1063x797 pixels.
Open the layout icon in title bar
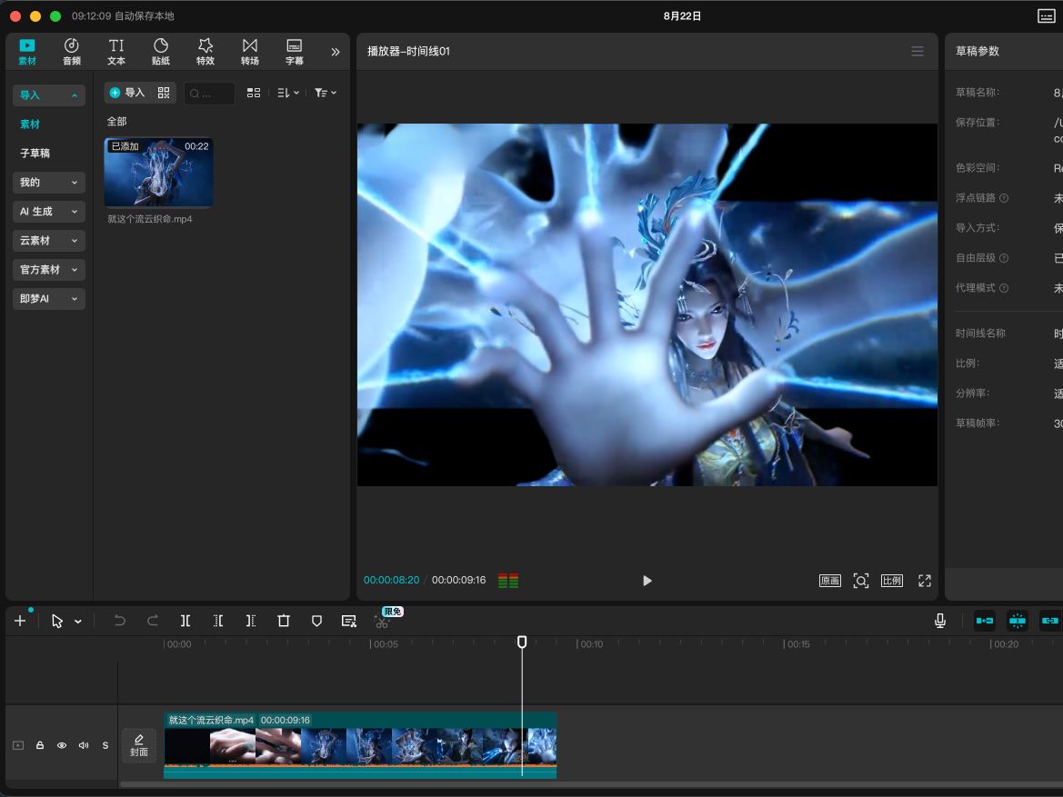pyautogui.click(x=1046, y=16)
